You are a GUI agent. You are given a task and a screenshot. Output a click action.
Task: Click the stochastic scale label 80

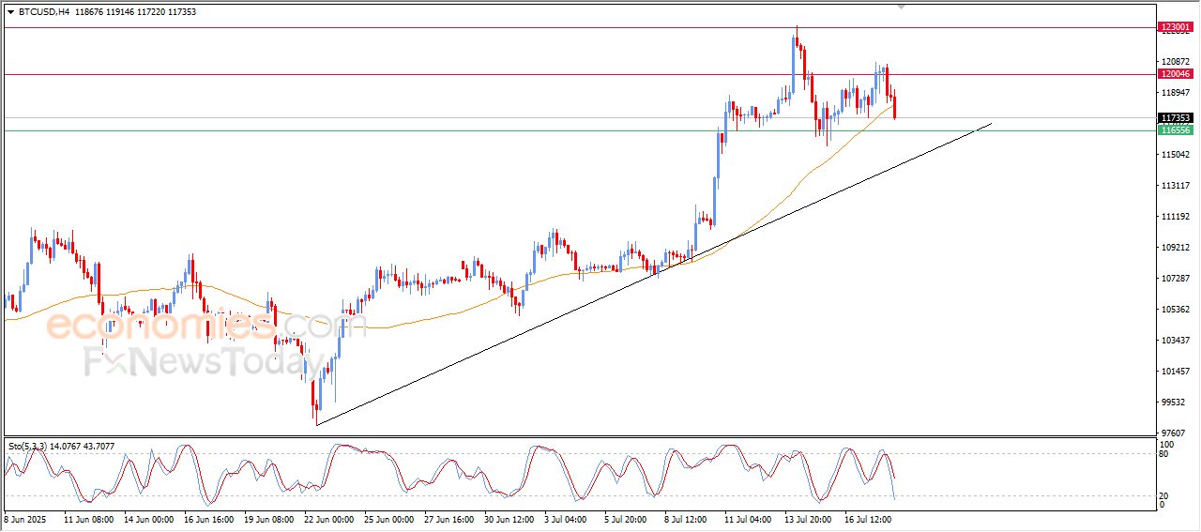click(x=1165, y=454)
